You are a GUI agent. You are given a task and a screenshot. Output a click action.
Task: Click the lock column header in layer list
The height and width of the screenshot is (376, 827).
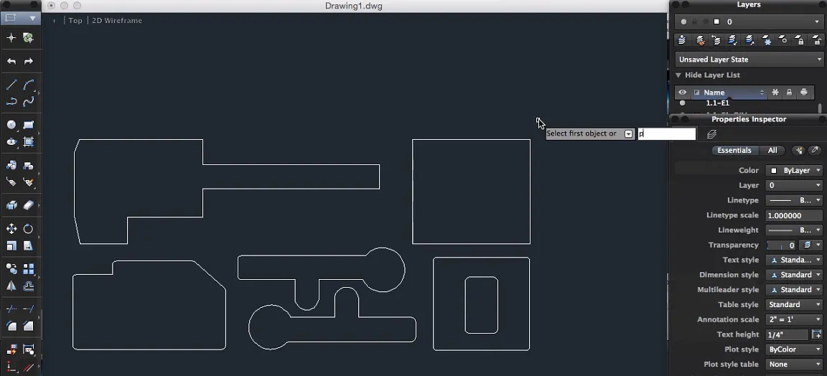(789, 93)
